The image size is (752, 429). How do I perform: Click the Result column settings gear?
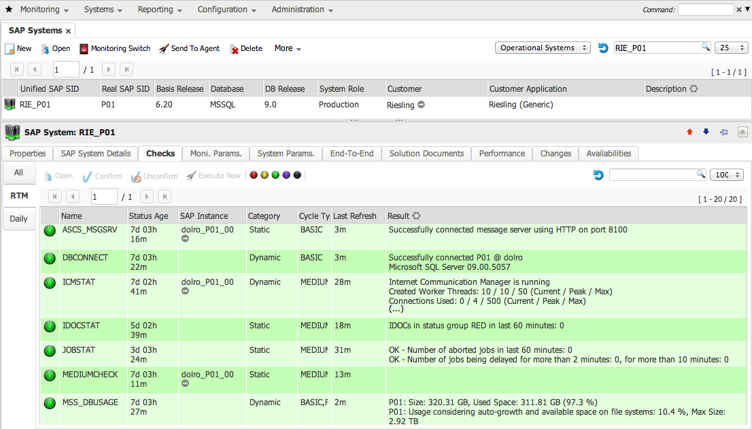[416, 216]
